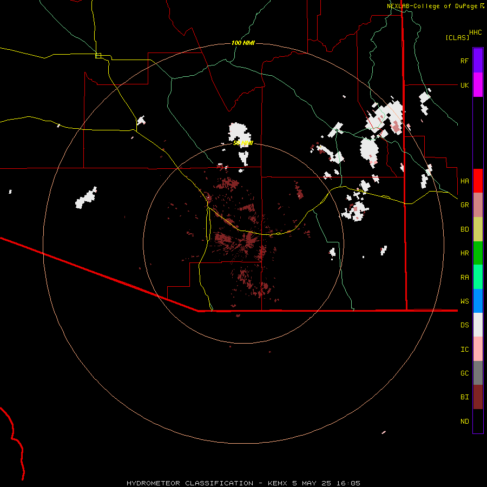Click the BI legend label
The image size is (487, 487).
click(x=464, y=397)
